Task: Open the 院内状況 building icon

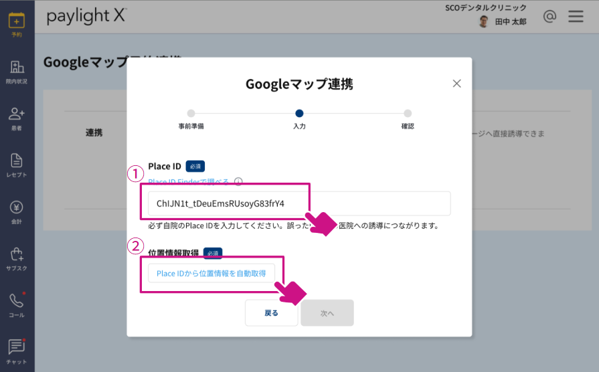Action: [x=17, y=67]
